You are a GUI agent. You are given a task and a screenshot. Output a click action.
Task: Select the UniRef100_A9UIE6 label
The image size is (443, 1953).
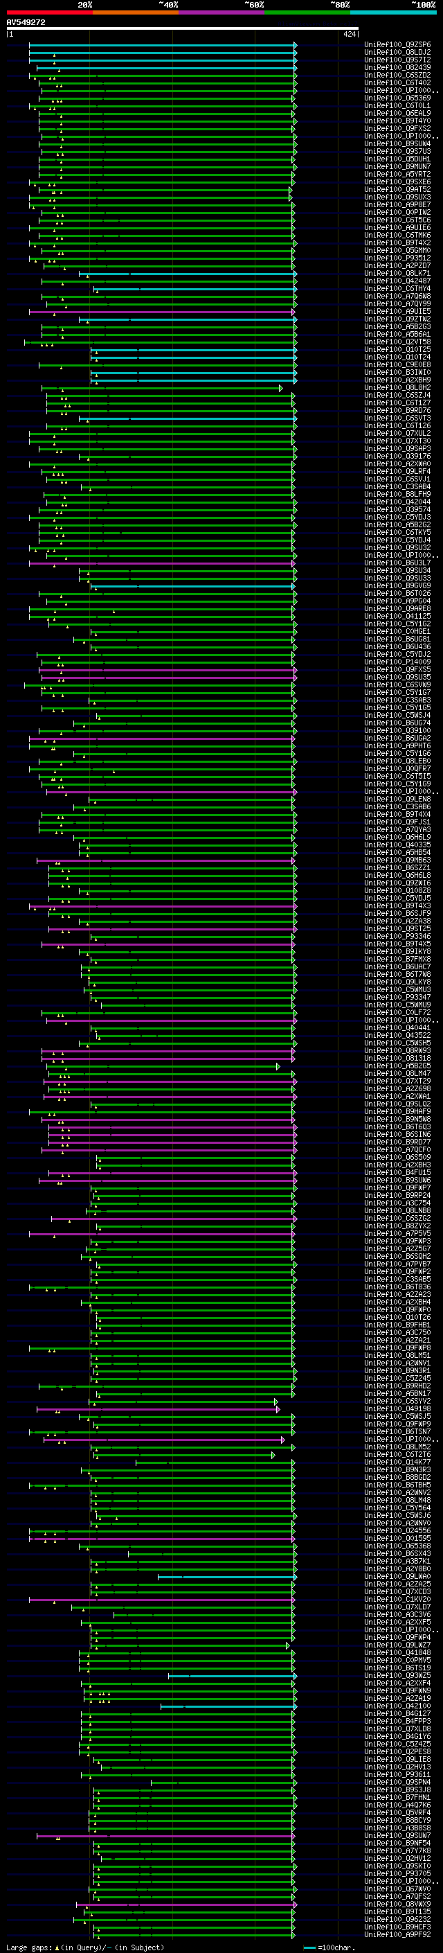tap(397, 227)
